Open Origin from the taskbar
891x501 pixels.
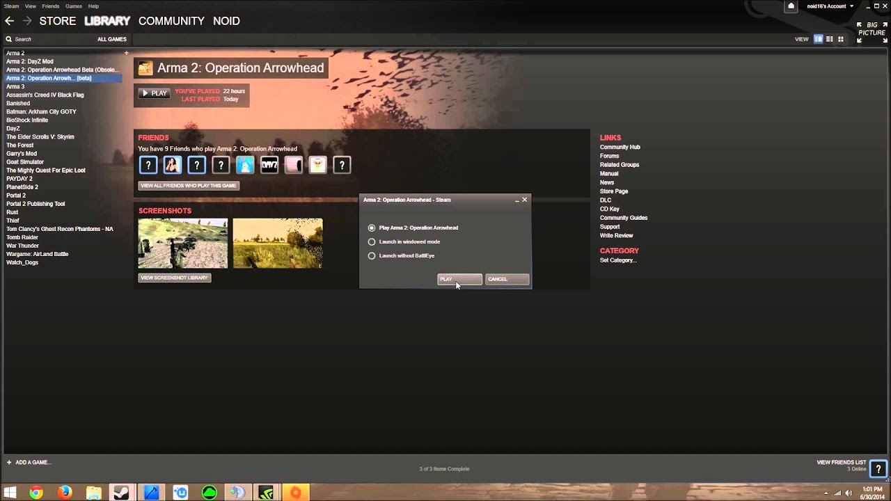pos(295,493)
